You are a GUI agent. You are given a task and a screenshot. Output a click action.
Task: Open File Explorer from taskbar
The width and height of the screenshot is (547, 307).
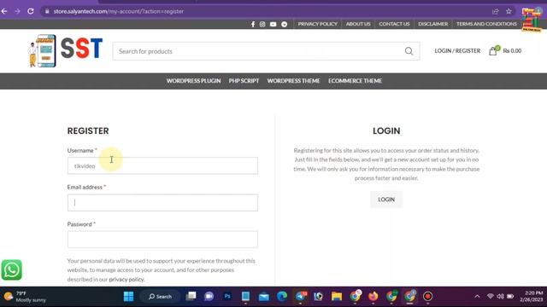[337, 296]
